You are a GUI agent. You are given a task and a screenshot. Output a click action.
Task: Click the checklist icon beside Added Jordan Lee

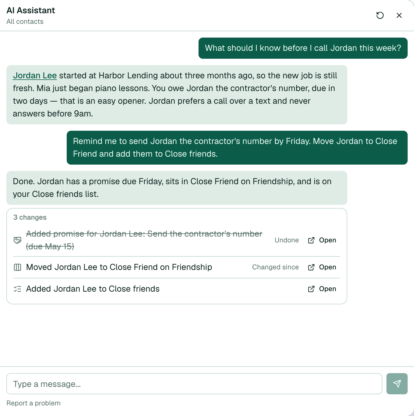tap(17, 289)
